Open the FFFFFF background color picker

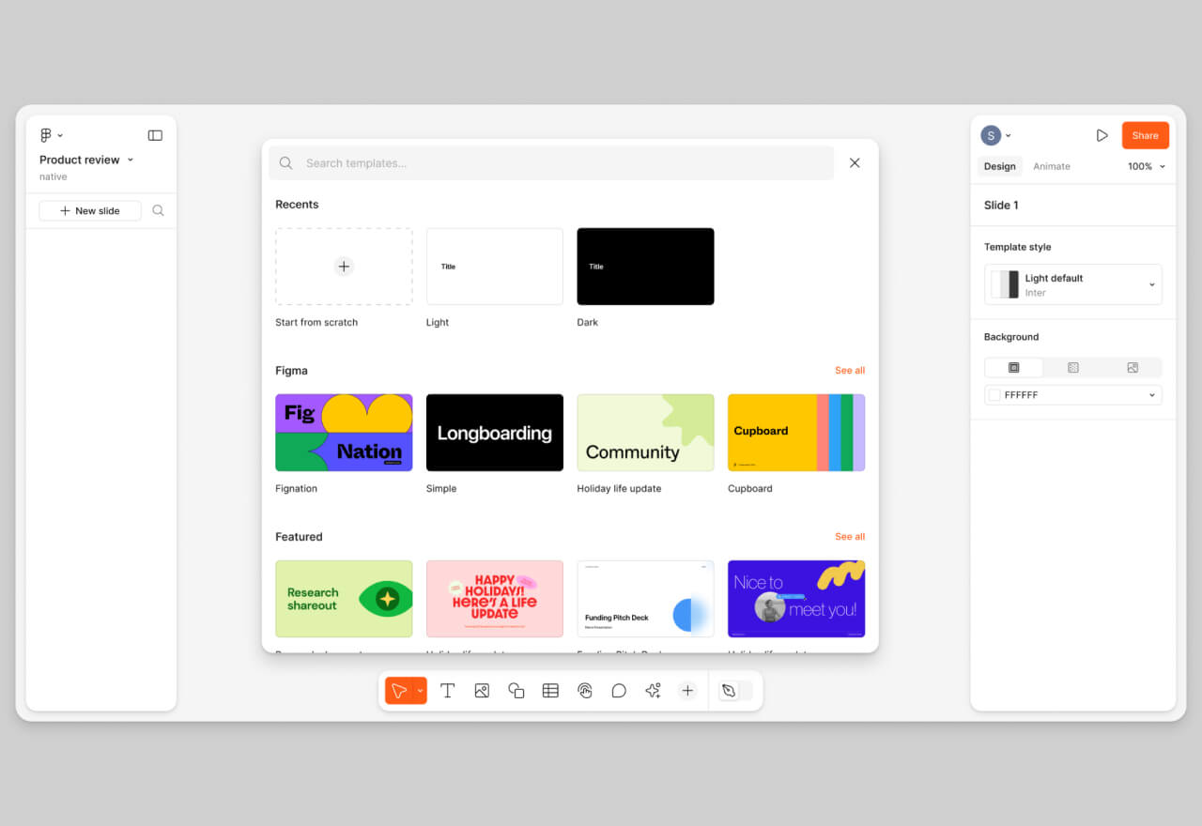click(x=1072, y=394)
